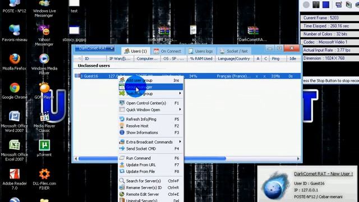The width and height of the screenshot is (359, 202).
Task: Click the Send Socket CMD arrow icon
Action: coord(122,148)
